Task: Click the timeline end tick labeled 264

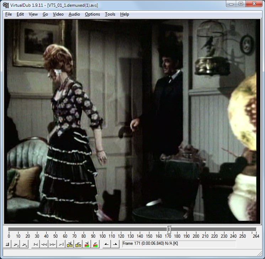Action: coord(256,236)
